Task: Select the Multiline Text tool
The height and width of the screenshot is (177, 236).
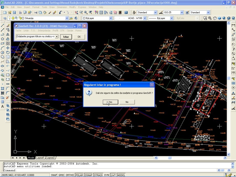Action: click(3, 107)
